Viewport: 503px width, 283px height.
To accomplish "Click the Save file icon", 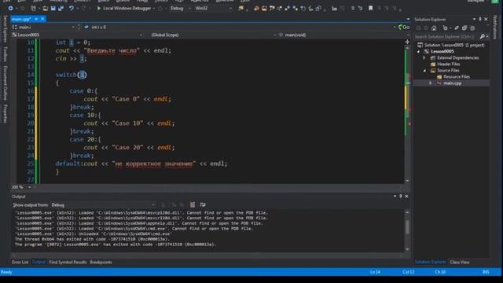I will pos(53,9).
